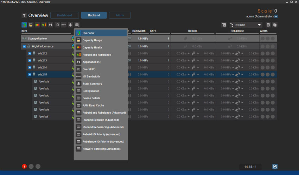The image size is (299, 175).
Task: Click the 14:18:11 clock display
Action: [250, 167]
